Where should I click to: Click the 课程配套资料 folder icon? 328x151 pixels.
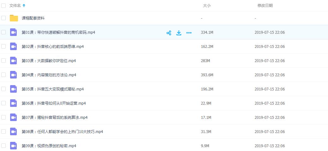[x=14, y=18]
